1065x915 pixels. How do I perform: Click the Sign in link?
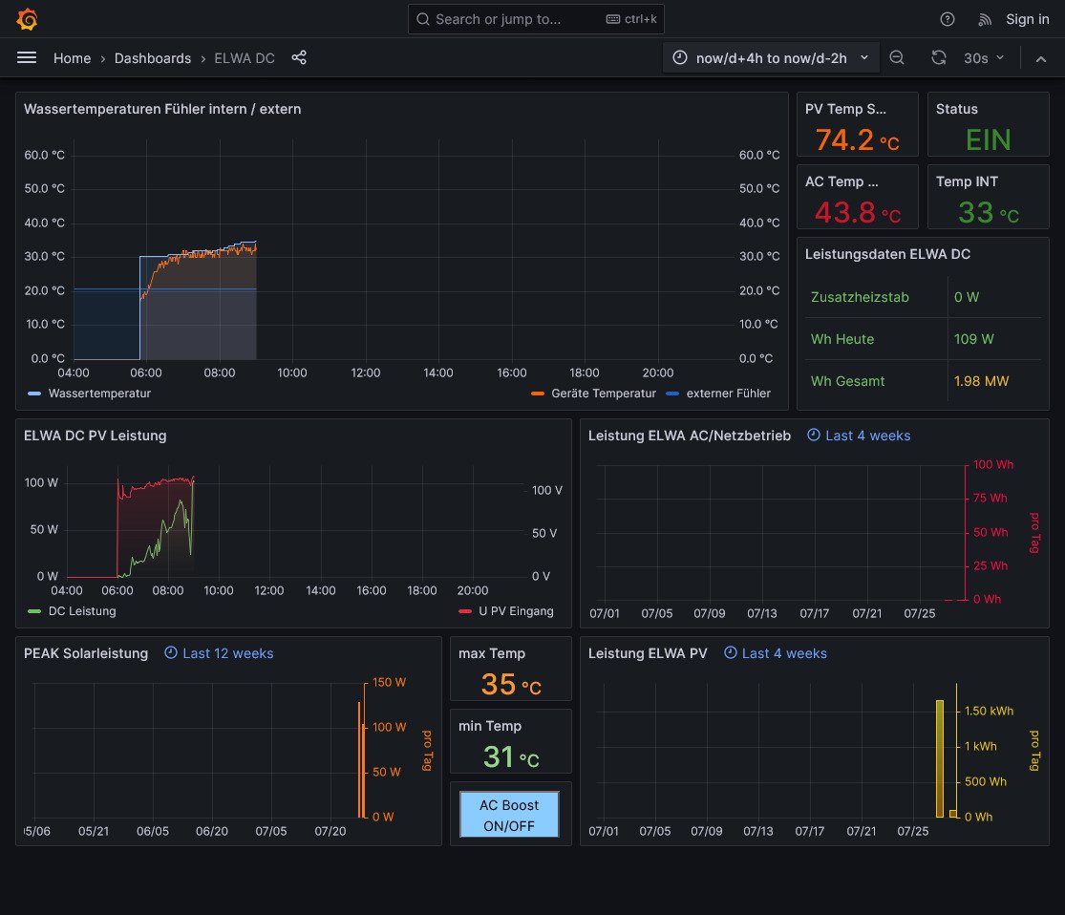1027,19
